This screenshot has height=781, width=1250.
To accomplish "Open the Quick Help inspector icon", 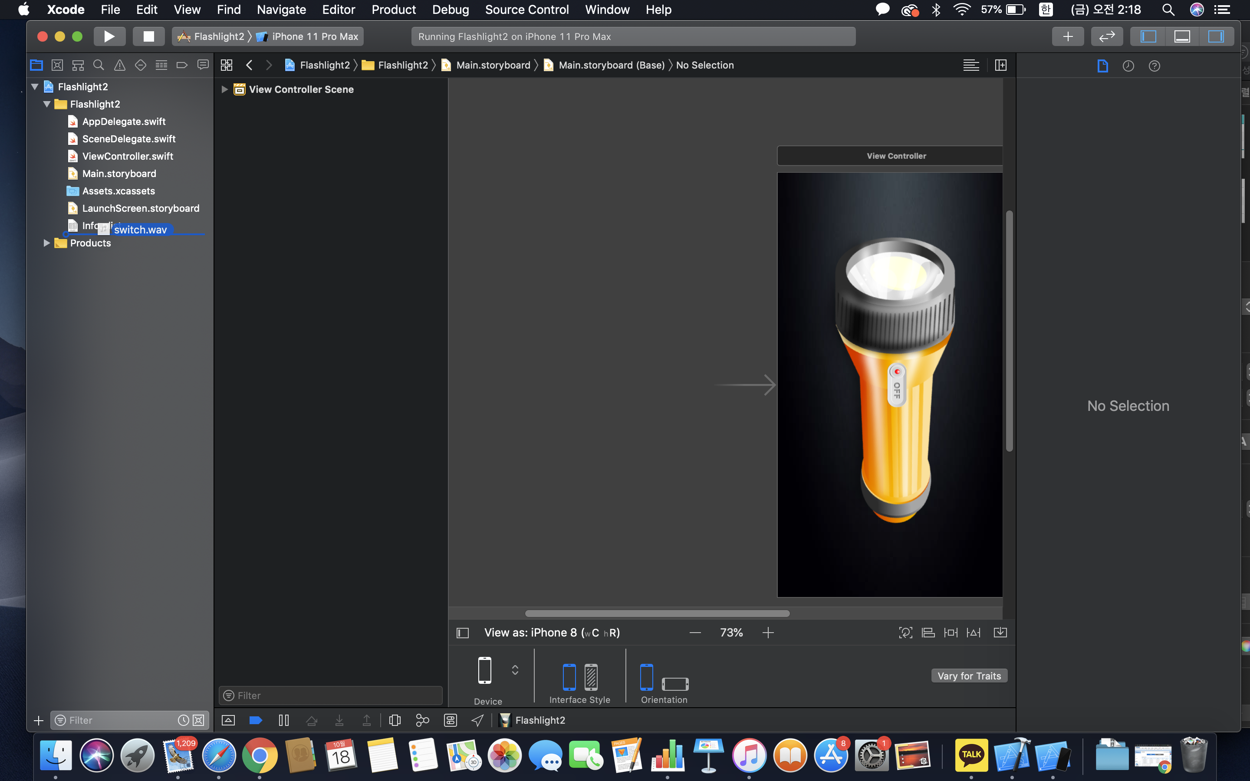I will (1154, 66).
